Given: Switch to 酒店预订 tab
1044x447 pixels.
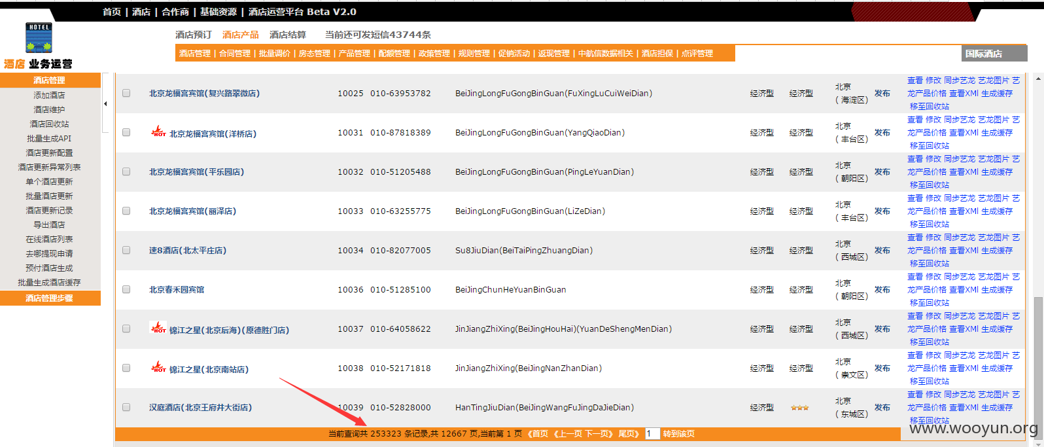Looking at the screenshot, I should (194, 35).
